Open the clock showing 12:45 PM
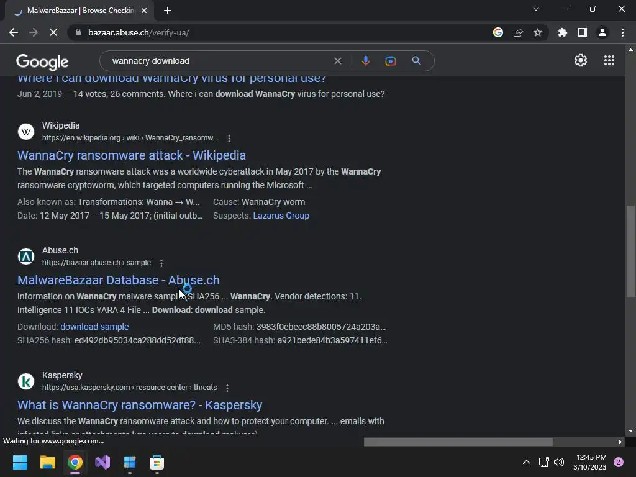This screenshot has height=477, width=636. click(590, 462)
